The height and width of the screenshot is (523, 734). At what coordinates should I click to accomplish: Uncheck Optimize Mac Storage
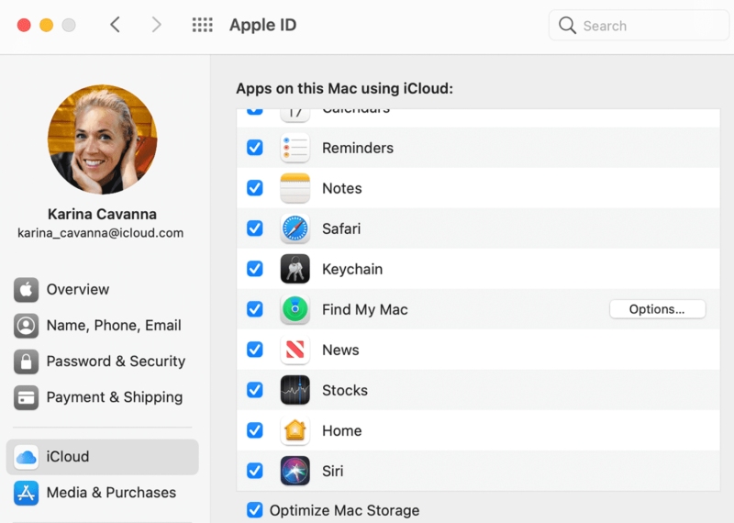[255, 510]
